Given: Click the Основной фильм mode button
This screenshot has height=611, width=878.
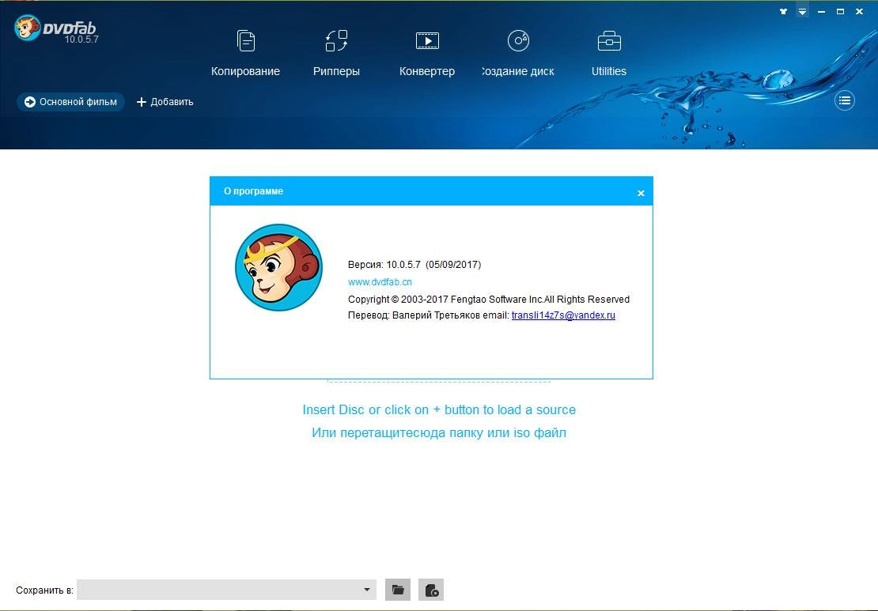Looking at the screenshot, I should [x=70, y=102].
